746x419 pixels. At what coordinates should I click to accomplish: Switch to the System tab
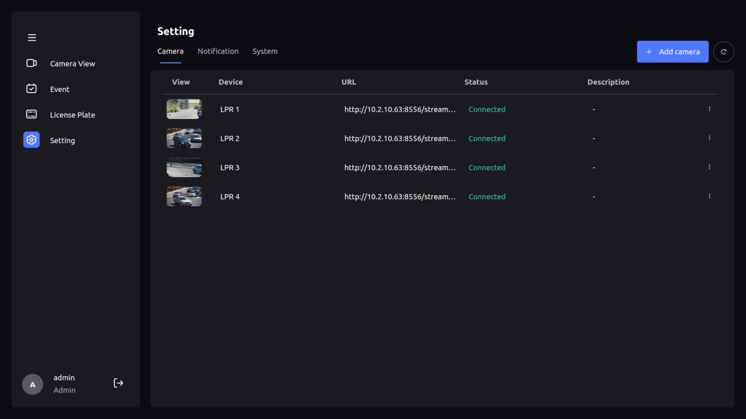pyautogui.click(x=265, y=51)
